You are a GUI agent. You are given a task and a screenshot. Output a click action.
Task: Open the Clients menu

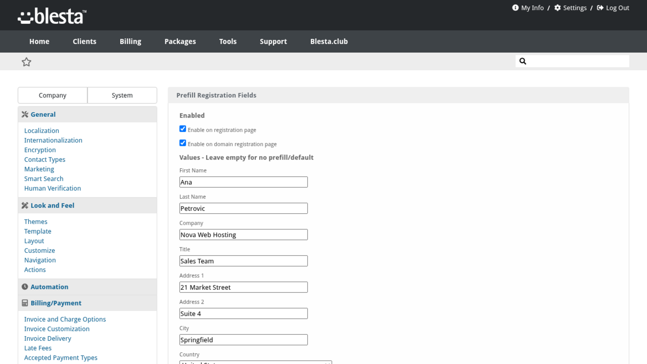pyautogui.click(x=85, y=41)
